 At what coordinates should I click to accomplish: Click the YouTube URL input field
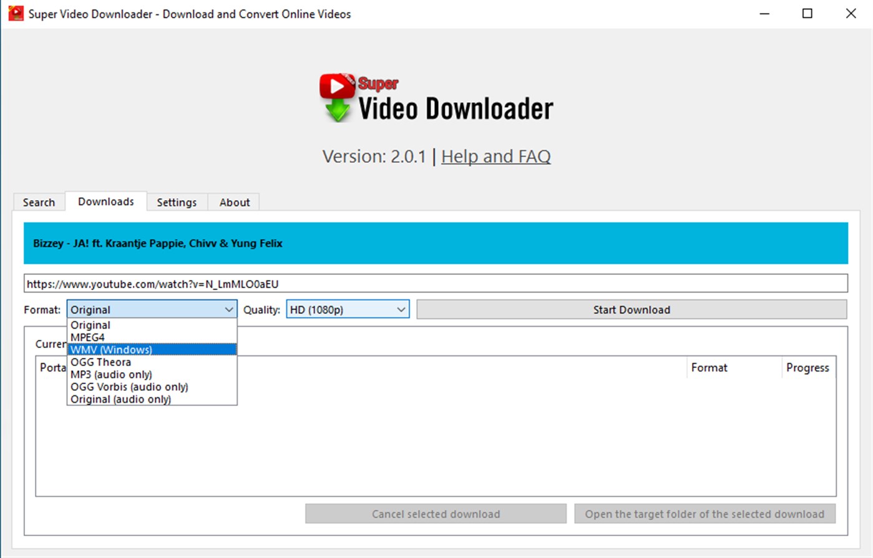pyautogui.click(x=436, y=284)
